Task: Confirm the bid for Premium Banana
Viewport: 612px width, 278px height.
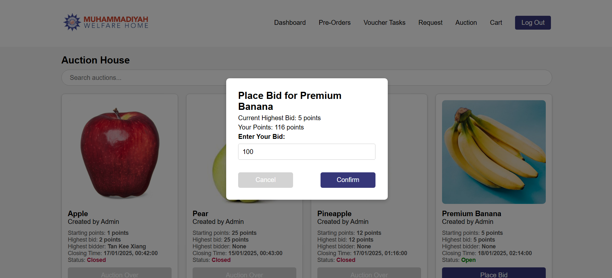Action: [x=348, y=180]
